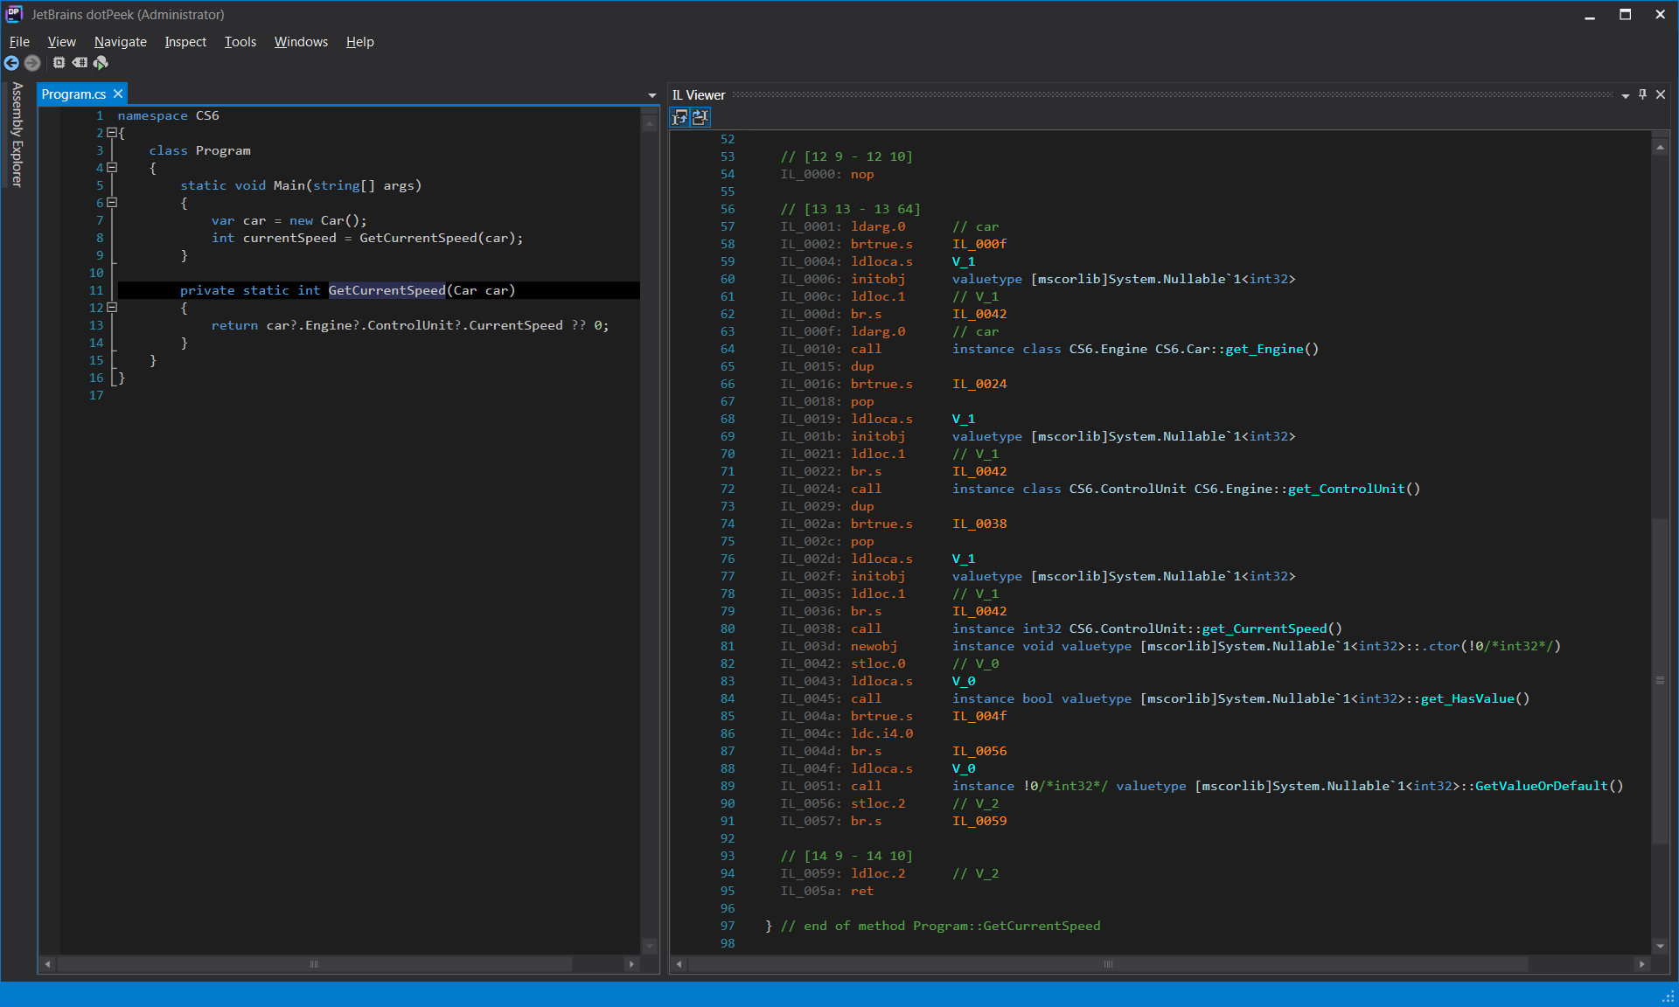The height and width of the screenshot is (1007, 1679).
Task: Open the editor document dropdown arrow
Action: click(651, 94)
